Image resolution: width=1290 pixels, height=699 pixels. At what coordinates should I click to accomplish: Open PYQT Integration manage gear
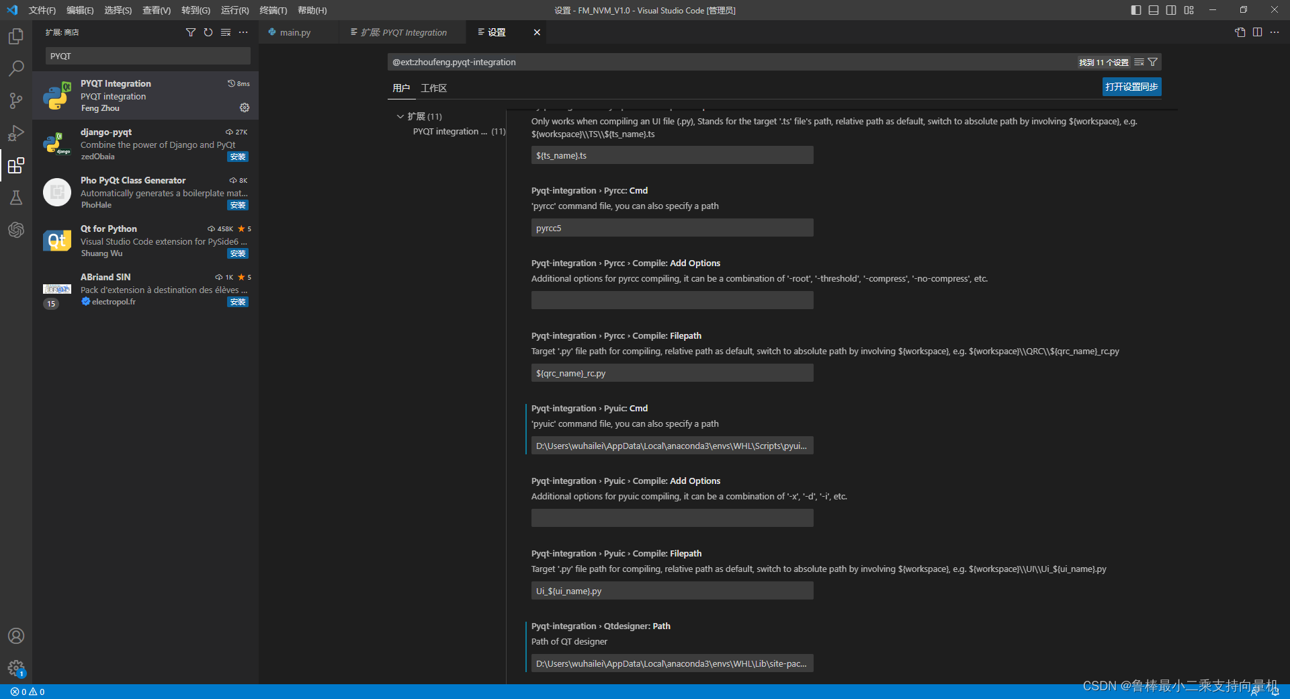pyautogui.click(x=245, y=108)
